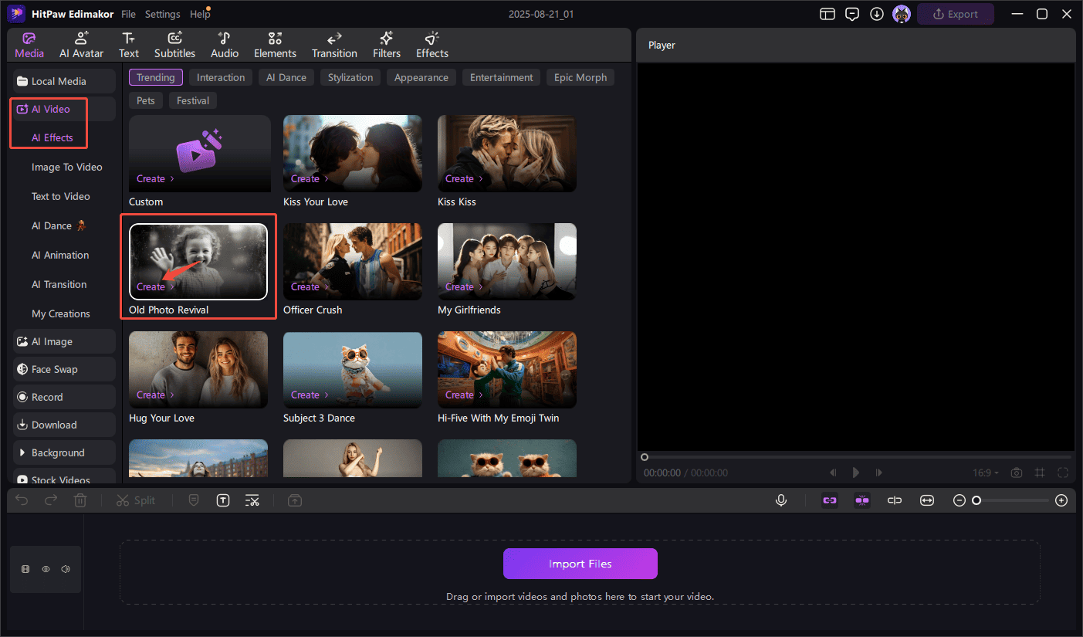The width and height of the screenshot is (1083, 637).
Task: Click the text T icon in timeline toolbar
Action: (x=223, y=500)
